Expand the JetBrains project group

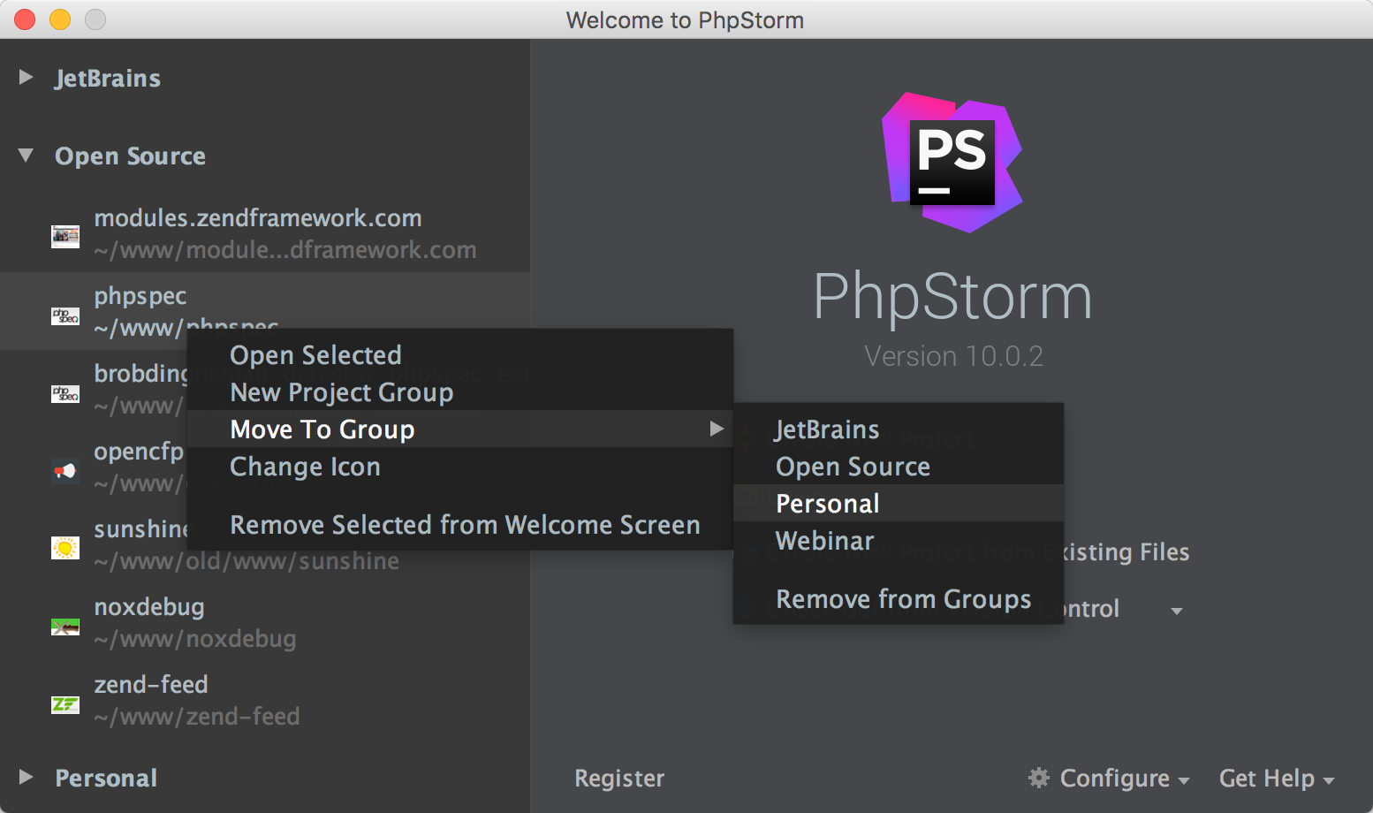26,78
